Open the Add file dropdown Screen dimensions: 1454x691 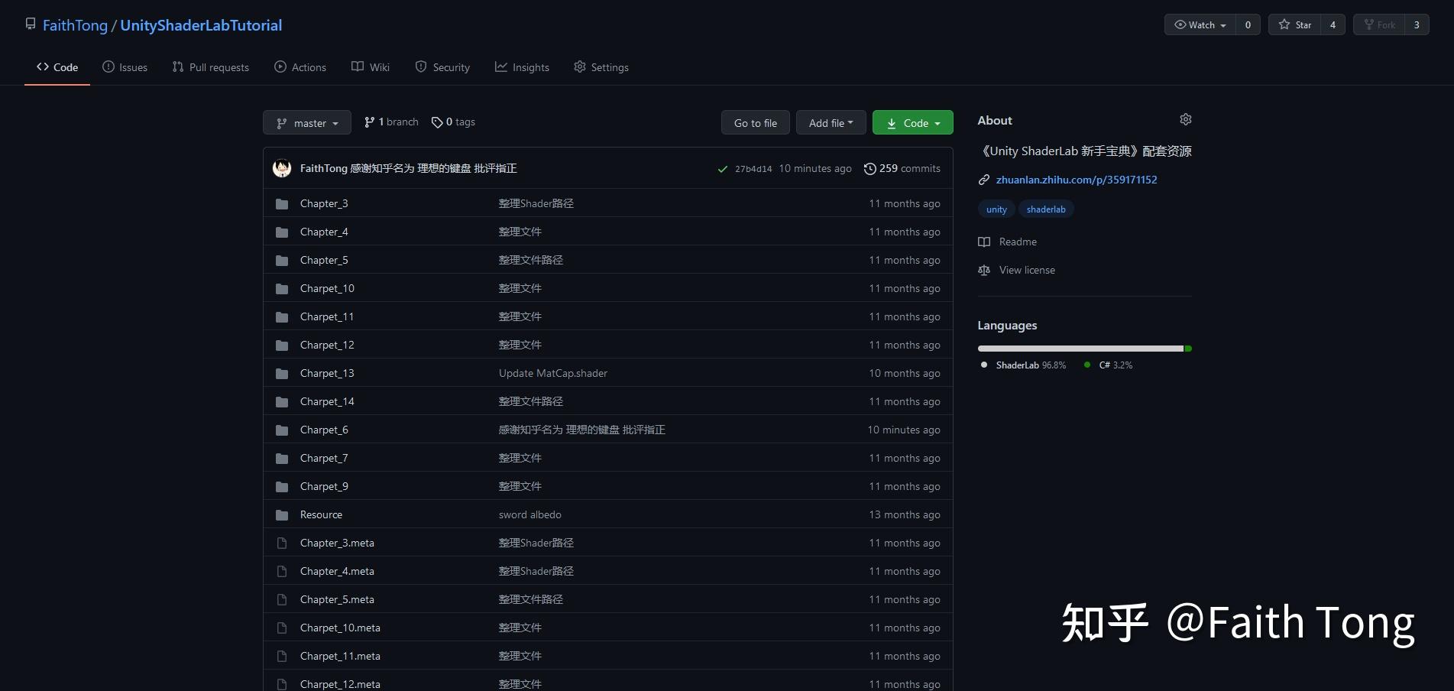pyautogui.click(x=830, y=122)
